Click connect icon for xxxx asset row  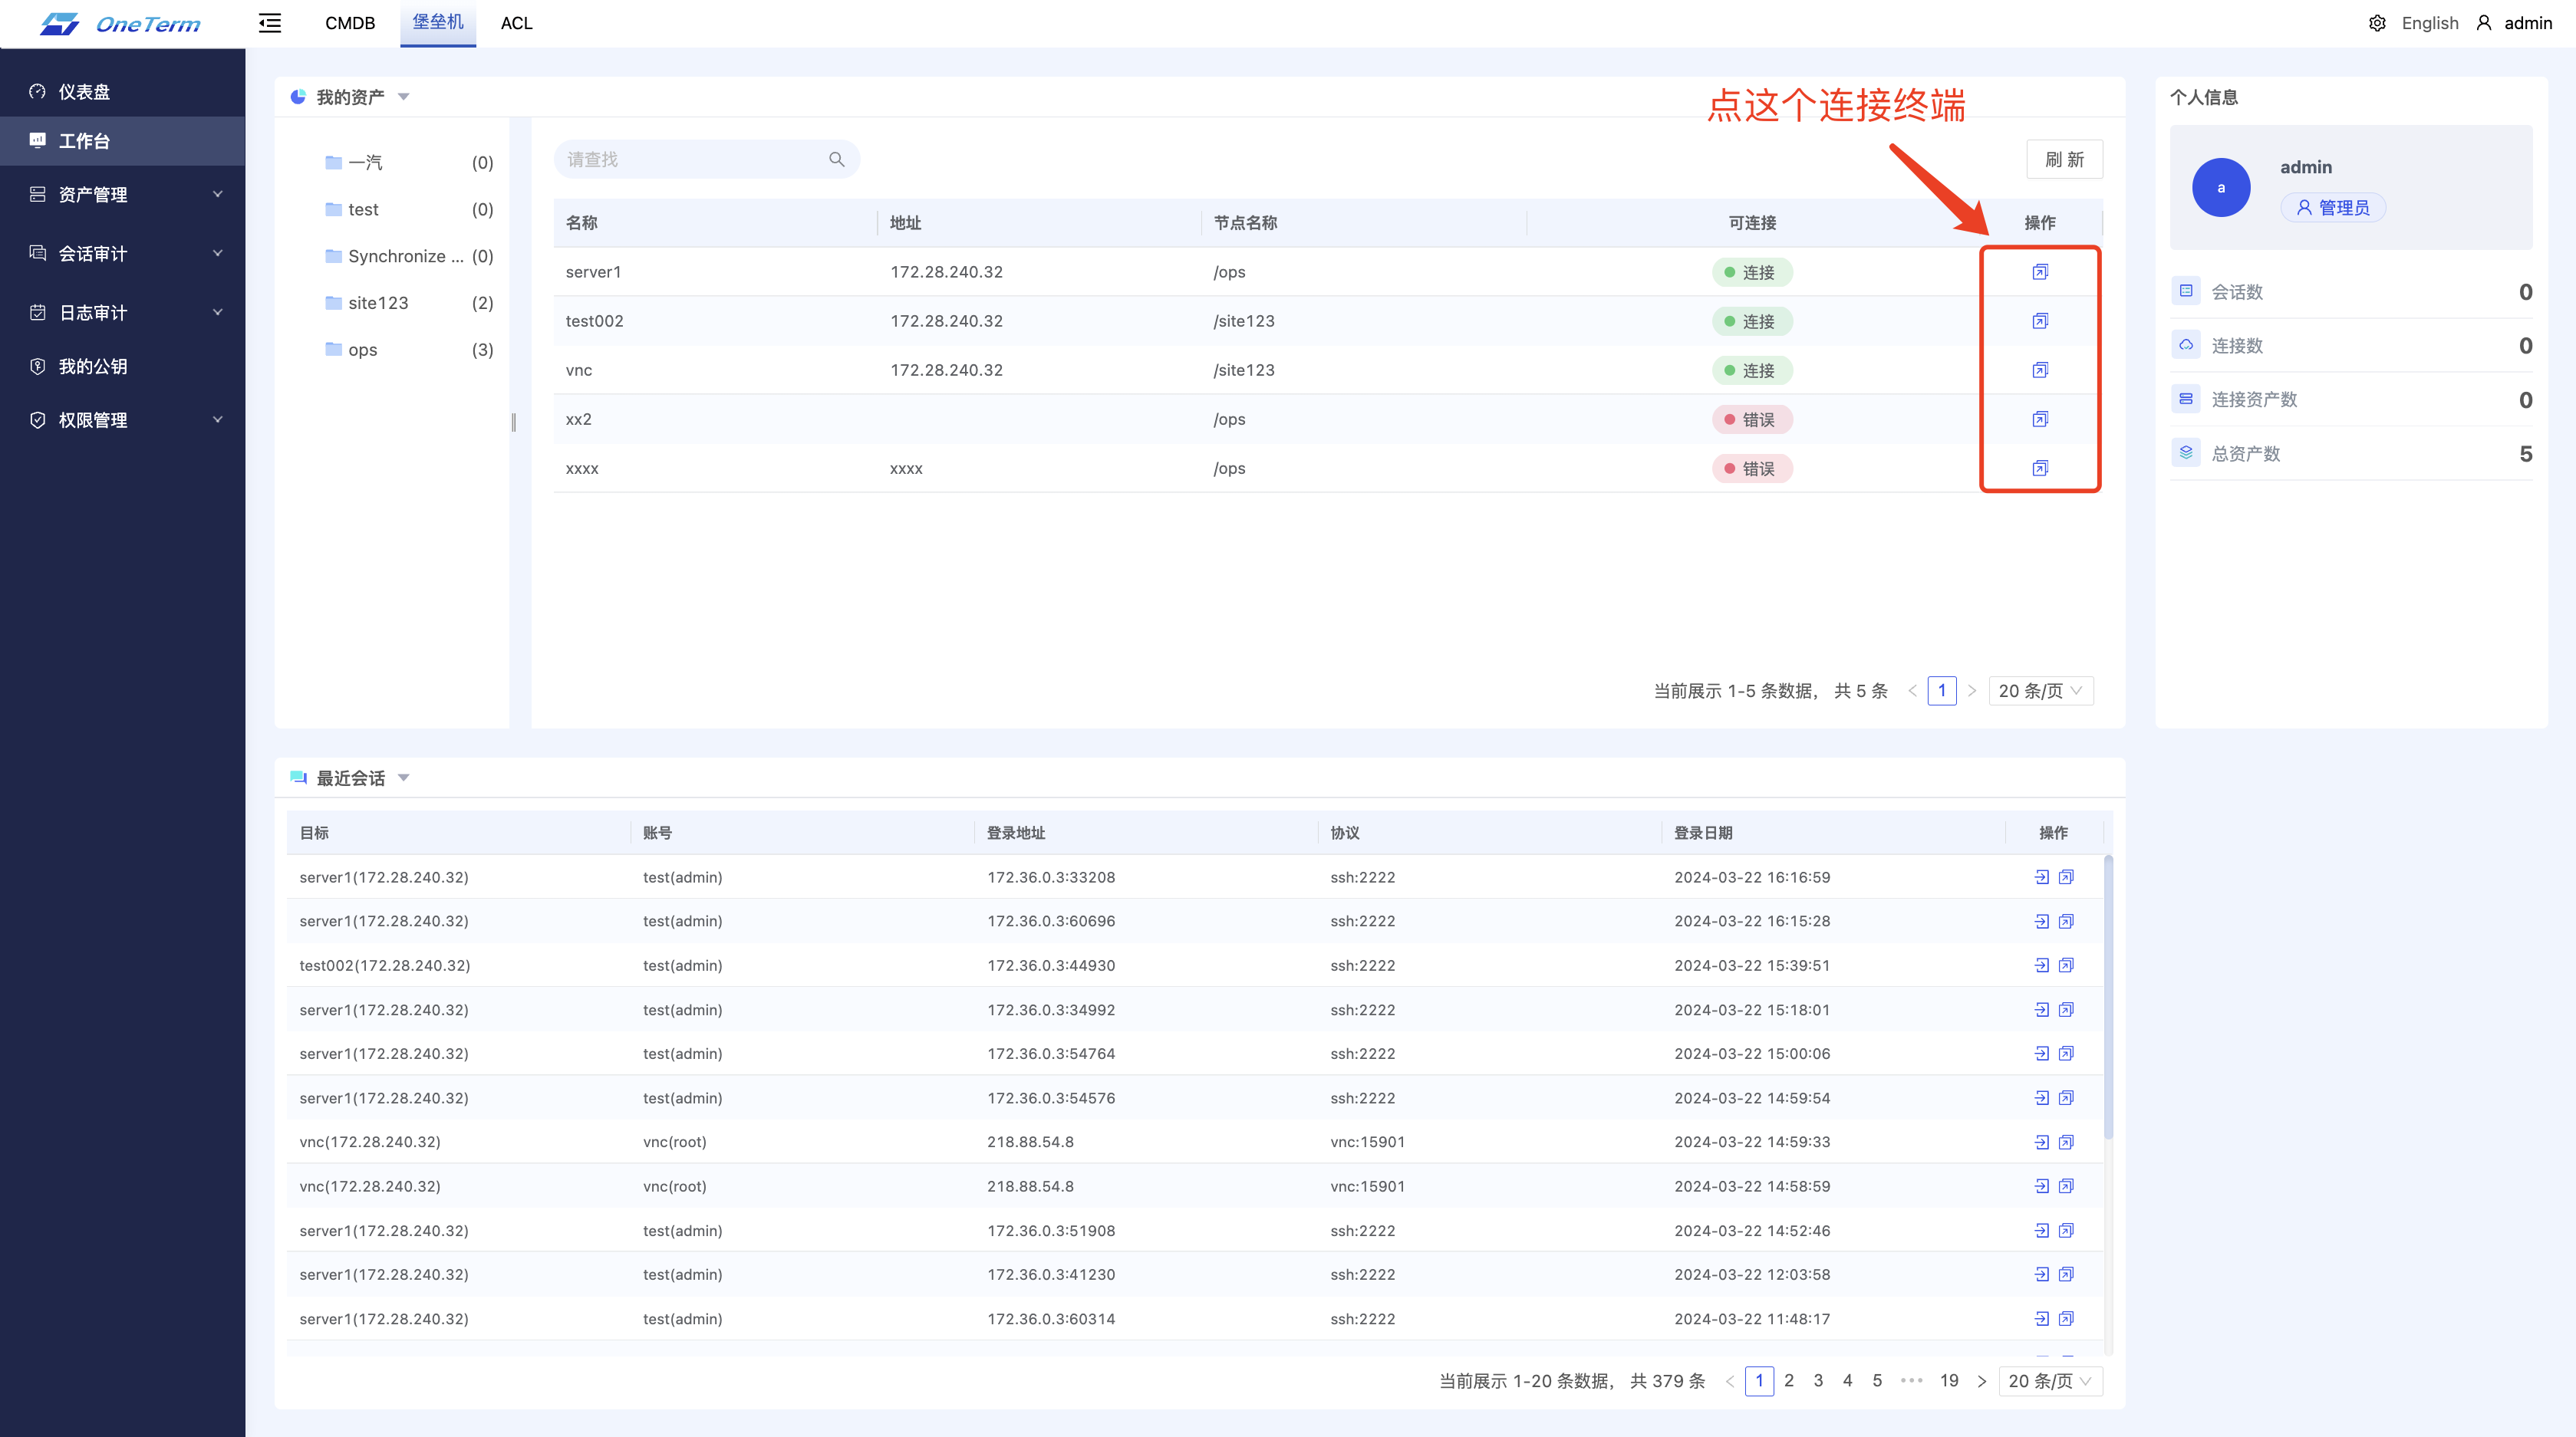(2040, 468)
